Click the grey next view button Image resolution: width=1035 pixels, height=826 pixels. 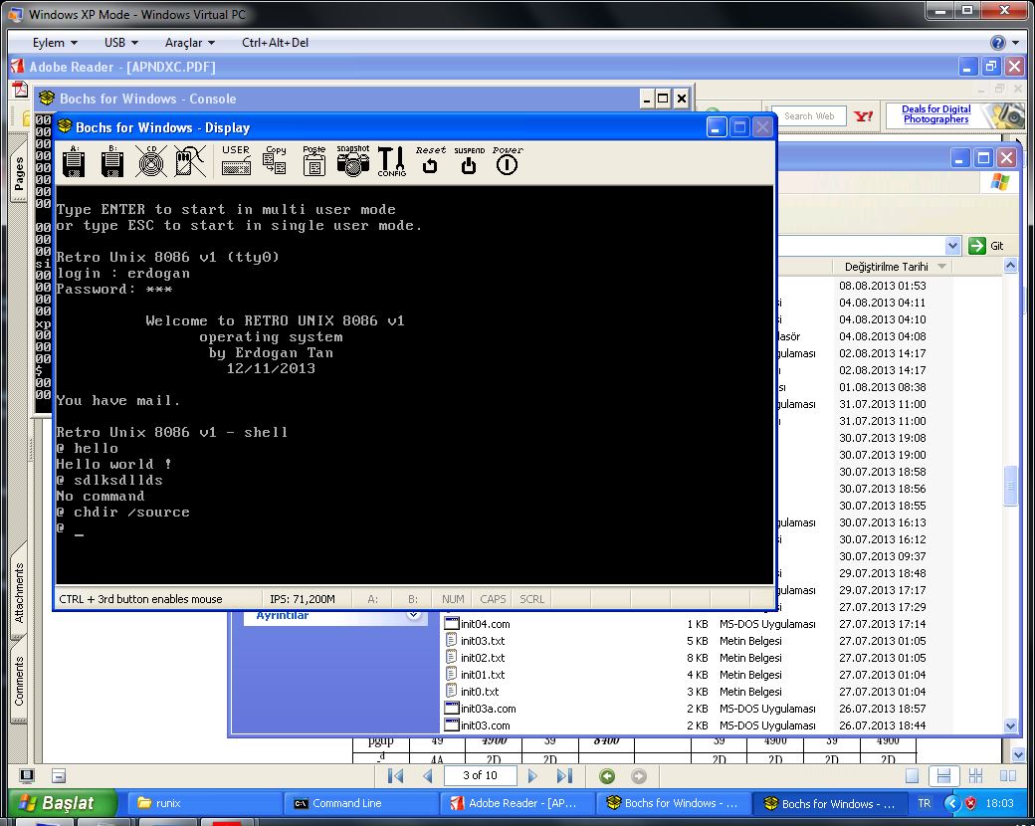point(638,776)
